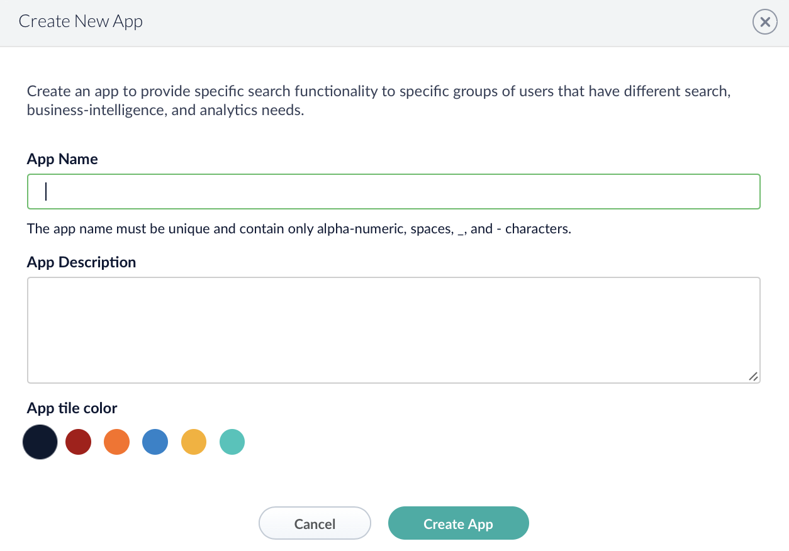
Task: Select the dark red app tile color
Action: coord(78,442)
